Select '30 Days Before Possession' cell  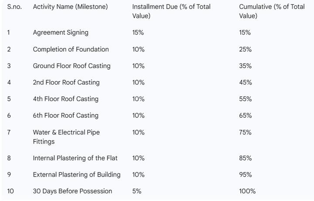(x=72, y=191)
